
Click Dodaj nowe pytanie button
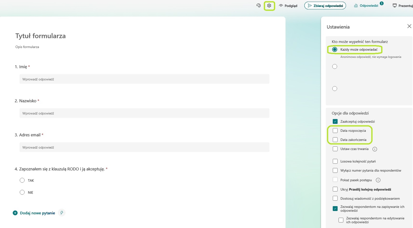point(34,213)
